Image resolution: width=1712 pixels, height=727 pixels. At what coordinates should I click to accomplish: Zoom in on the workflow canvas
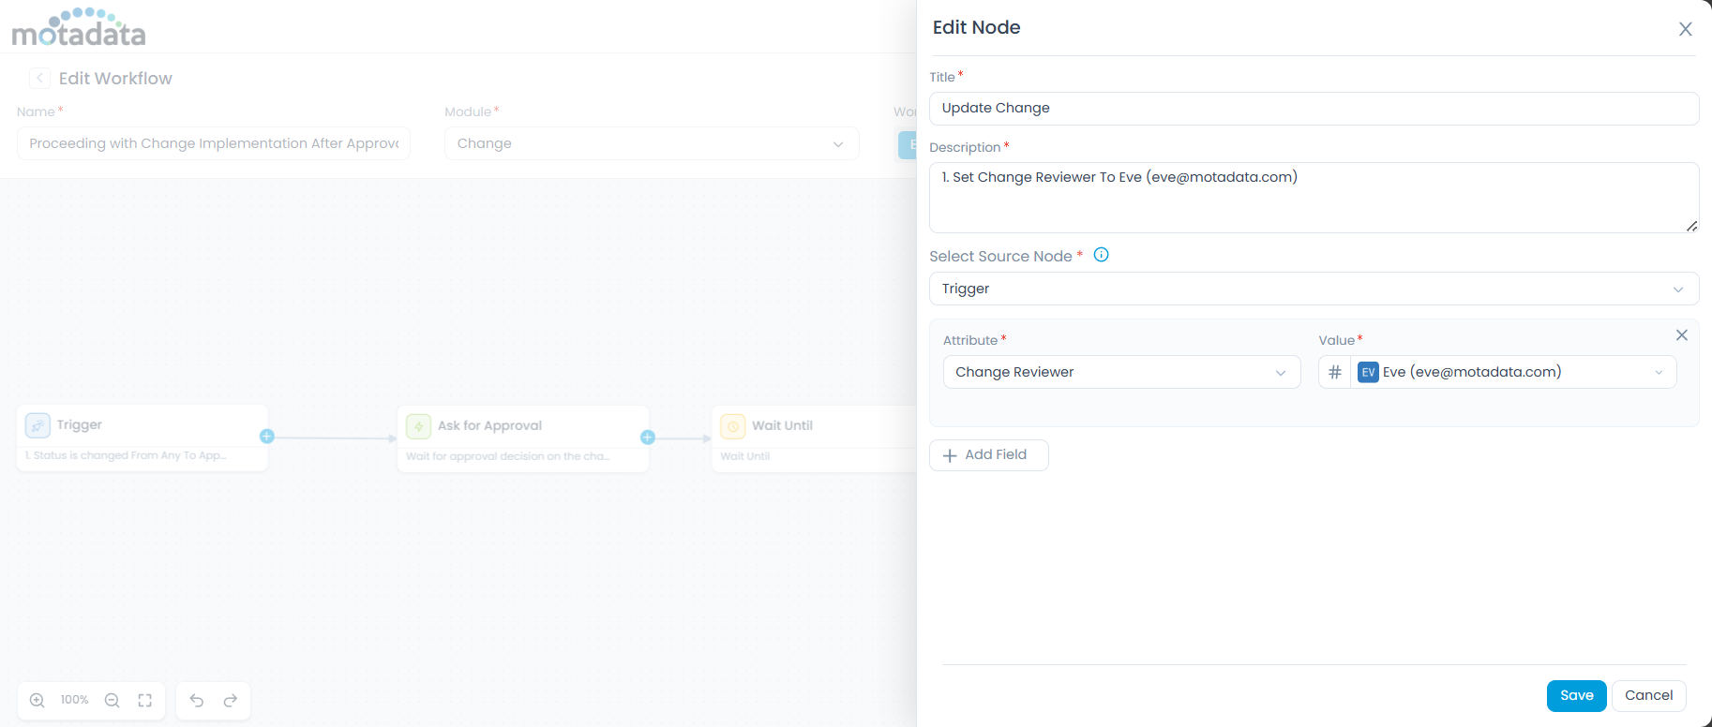pos(38,701)
